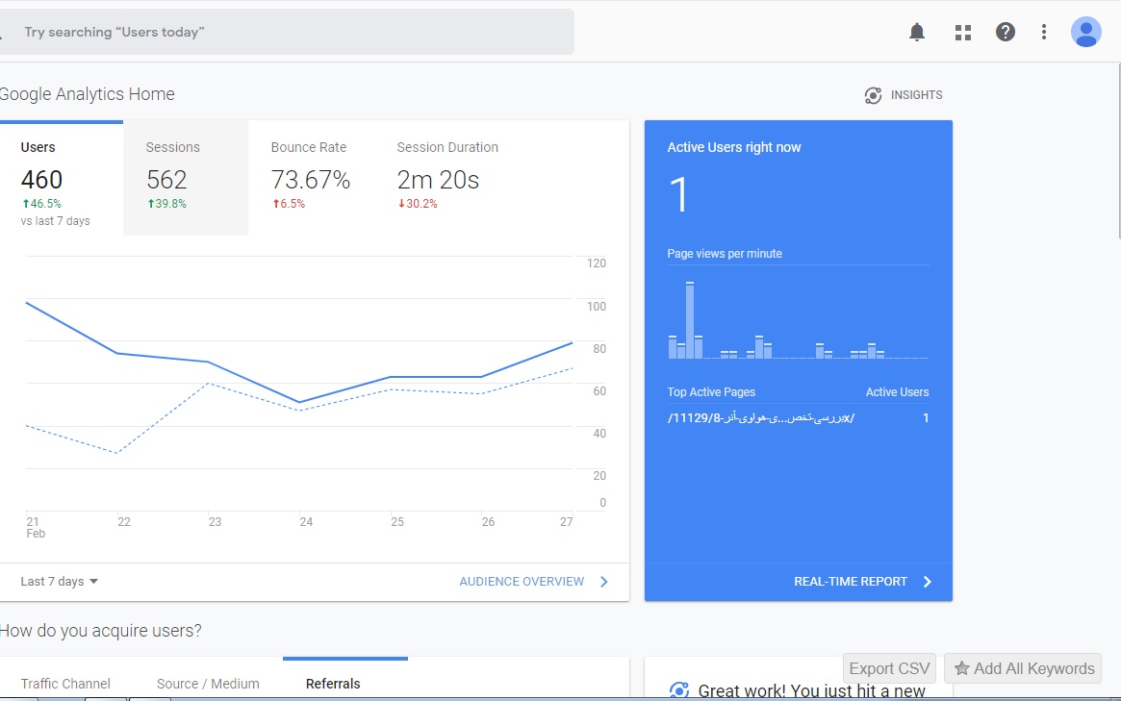This screenshot has height=701, width=1121.
Task: Click the Session Duration value 2m 20s
Action: coord(438,180)
